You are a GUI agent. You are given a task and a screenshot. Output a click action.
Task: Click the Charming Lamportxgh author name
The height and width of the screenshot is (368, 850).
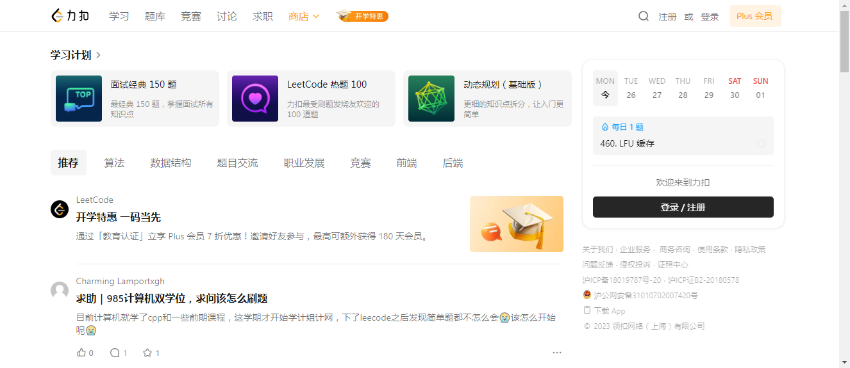[121, 281]
